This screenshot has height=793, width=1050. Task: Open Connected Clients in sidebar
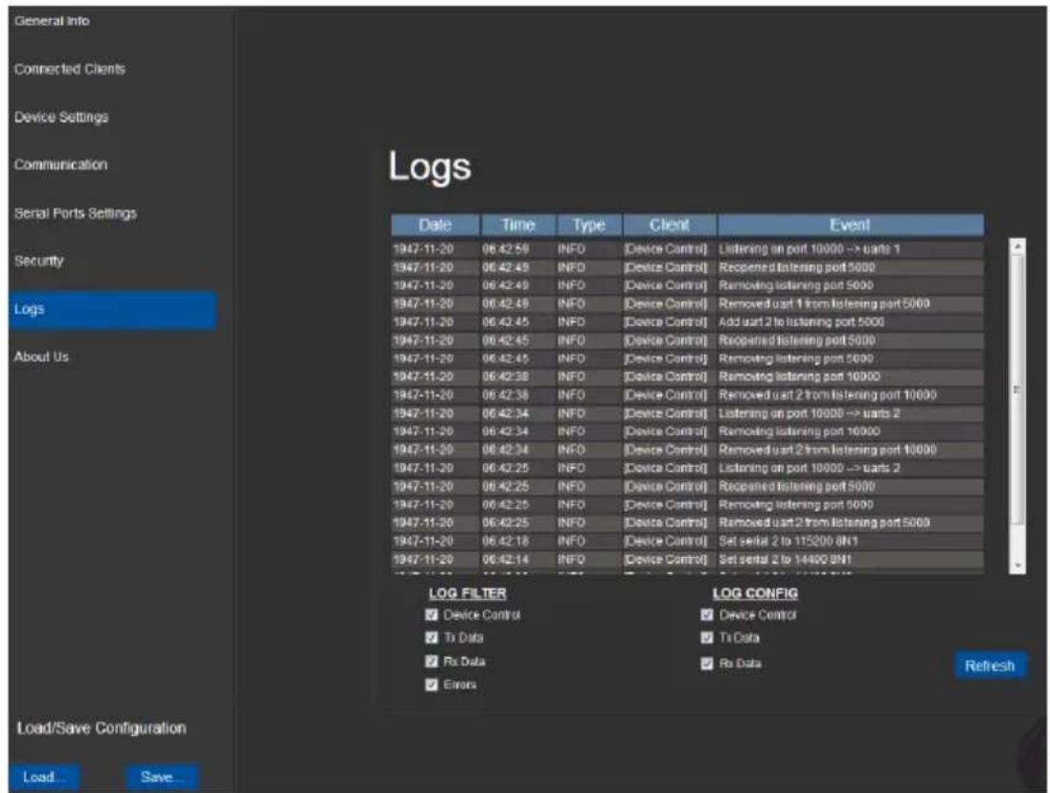(69, 68)
